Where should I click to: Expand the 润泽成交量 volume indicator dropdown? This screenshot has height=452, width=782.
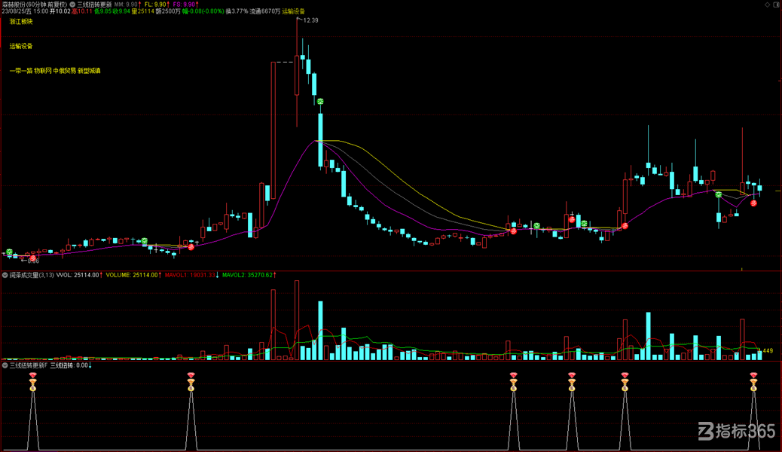coord(5,275)
